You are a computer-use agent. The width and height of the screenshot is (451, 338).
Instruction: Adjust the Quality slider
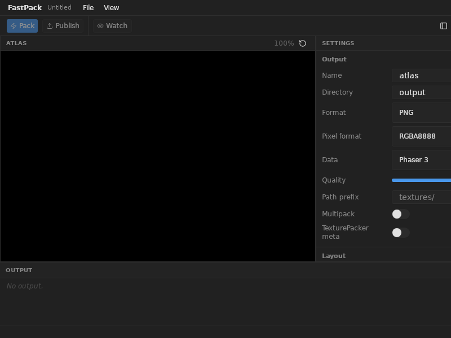point(421,180)
